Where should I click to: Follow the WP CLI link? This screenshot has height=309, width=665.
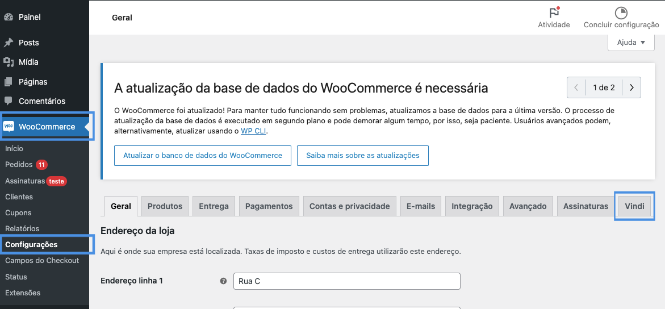pos(253,131)
